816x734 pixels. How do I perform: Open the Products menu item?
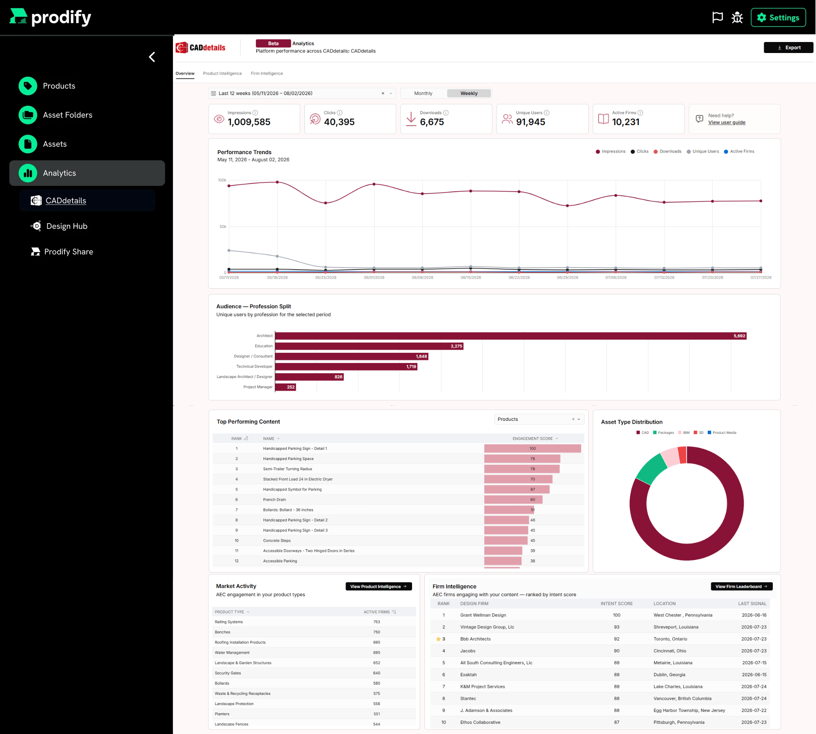pos(59,86)
